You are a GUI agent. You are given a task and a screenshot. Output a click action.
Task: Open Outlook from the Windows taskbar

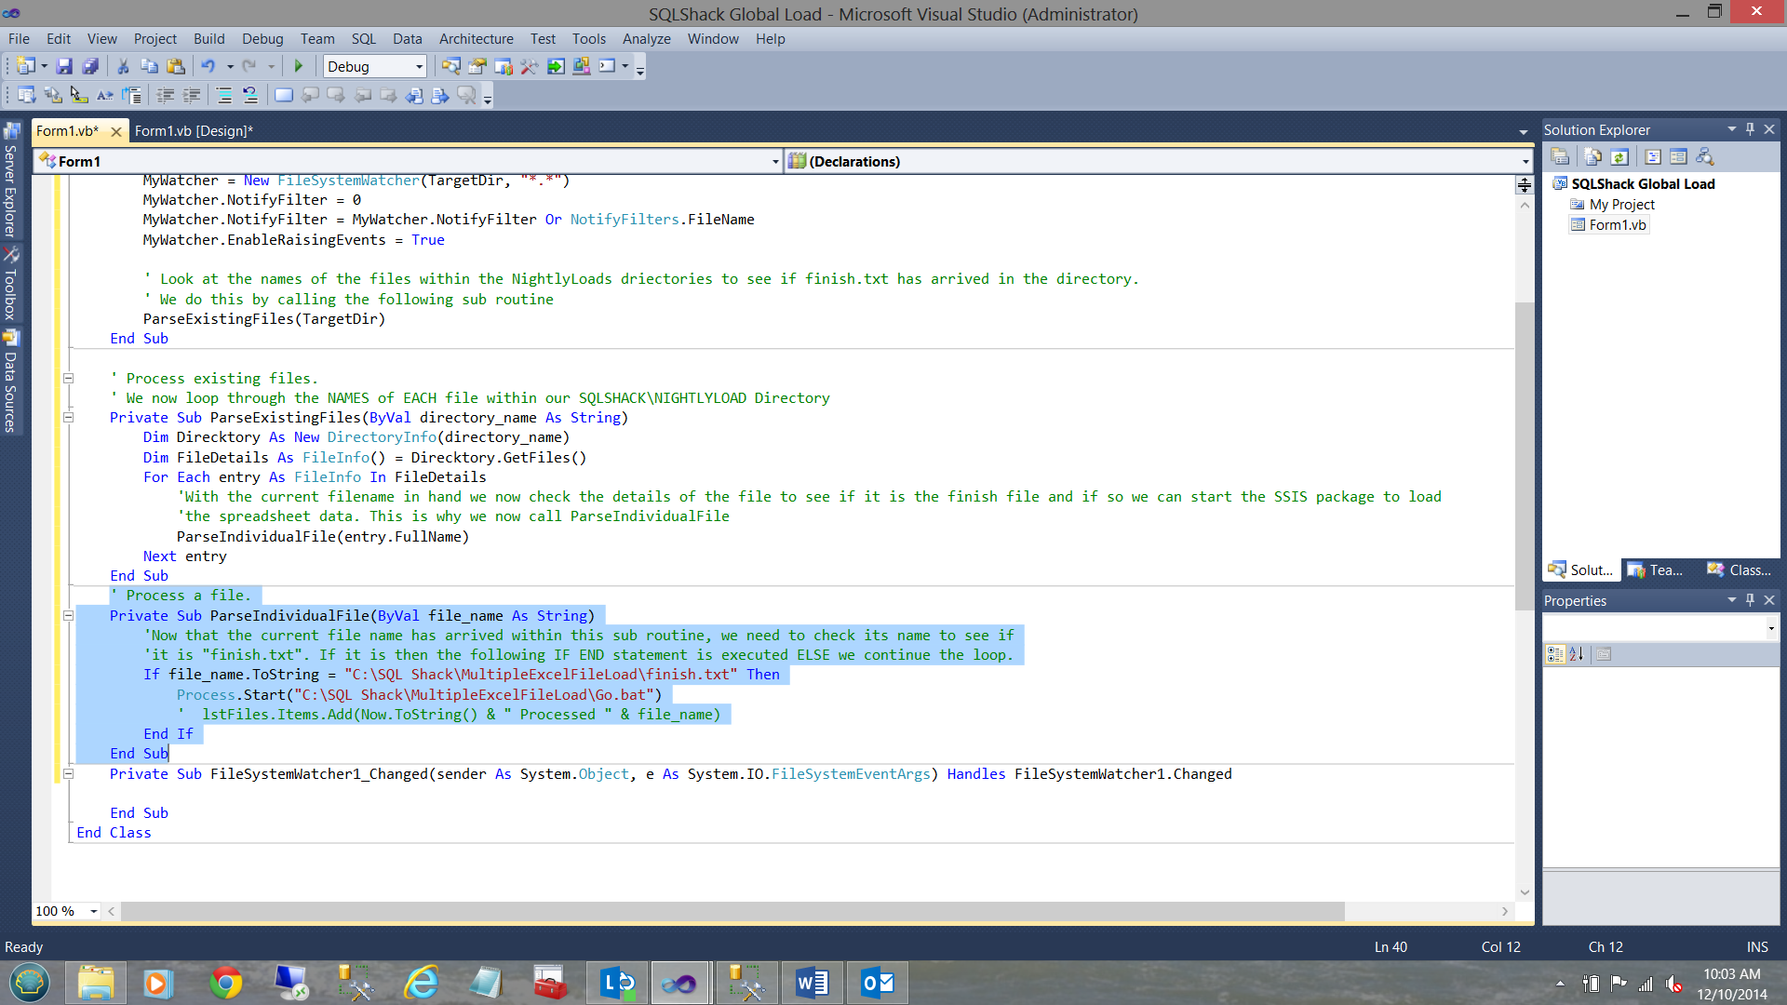pyautogui.click(x=877, y=983)
